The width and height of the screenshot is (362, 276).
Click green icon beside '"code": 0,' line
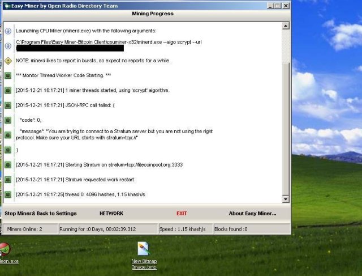(8, 120)
